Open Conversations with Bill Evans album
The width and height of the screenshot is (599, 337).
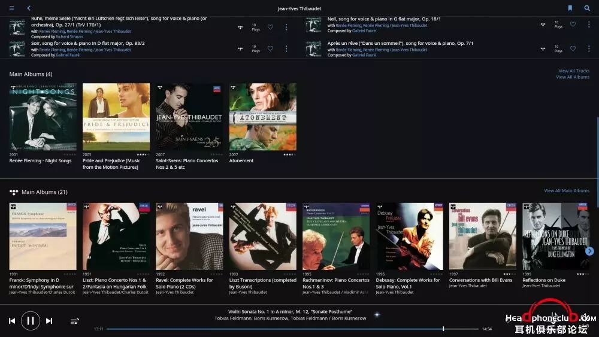coord(483,236)
